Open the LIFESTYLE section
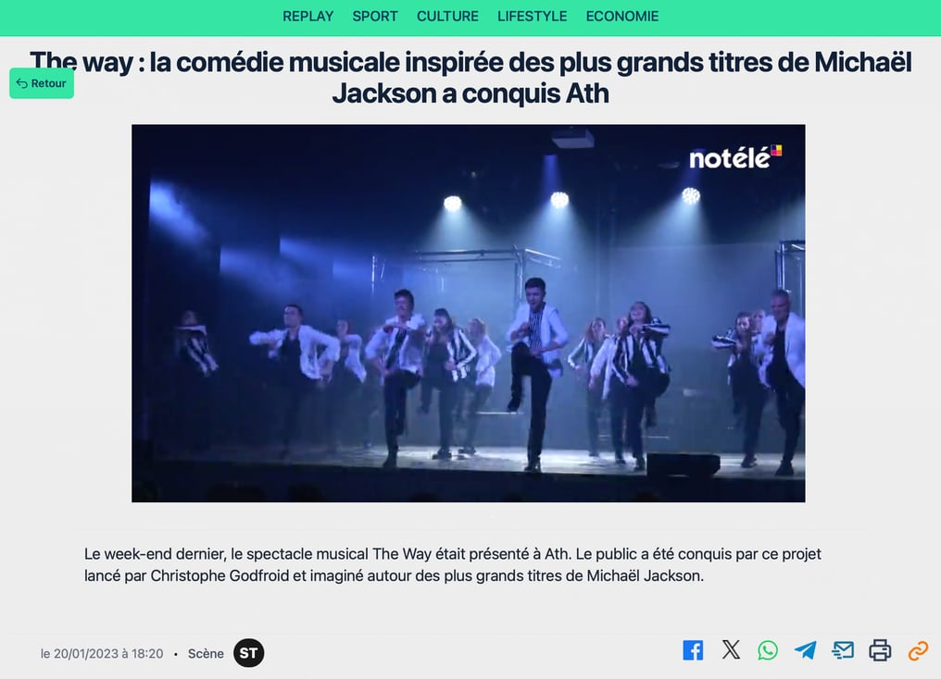The image size is (941, 679). click(x=533, y=16)
